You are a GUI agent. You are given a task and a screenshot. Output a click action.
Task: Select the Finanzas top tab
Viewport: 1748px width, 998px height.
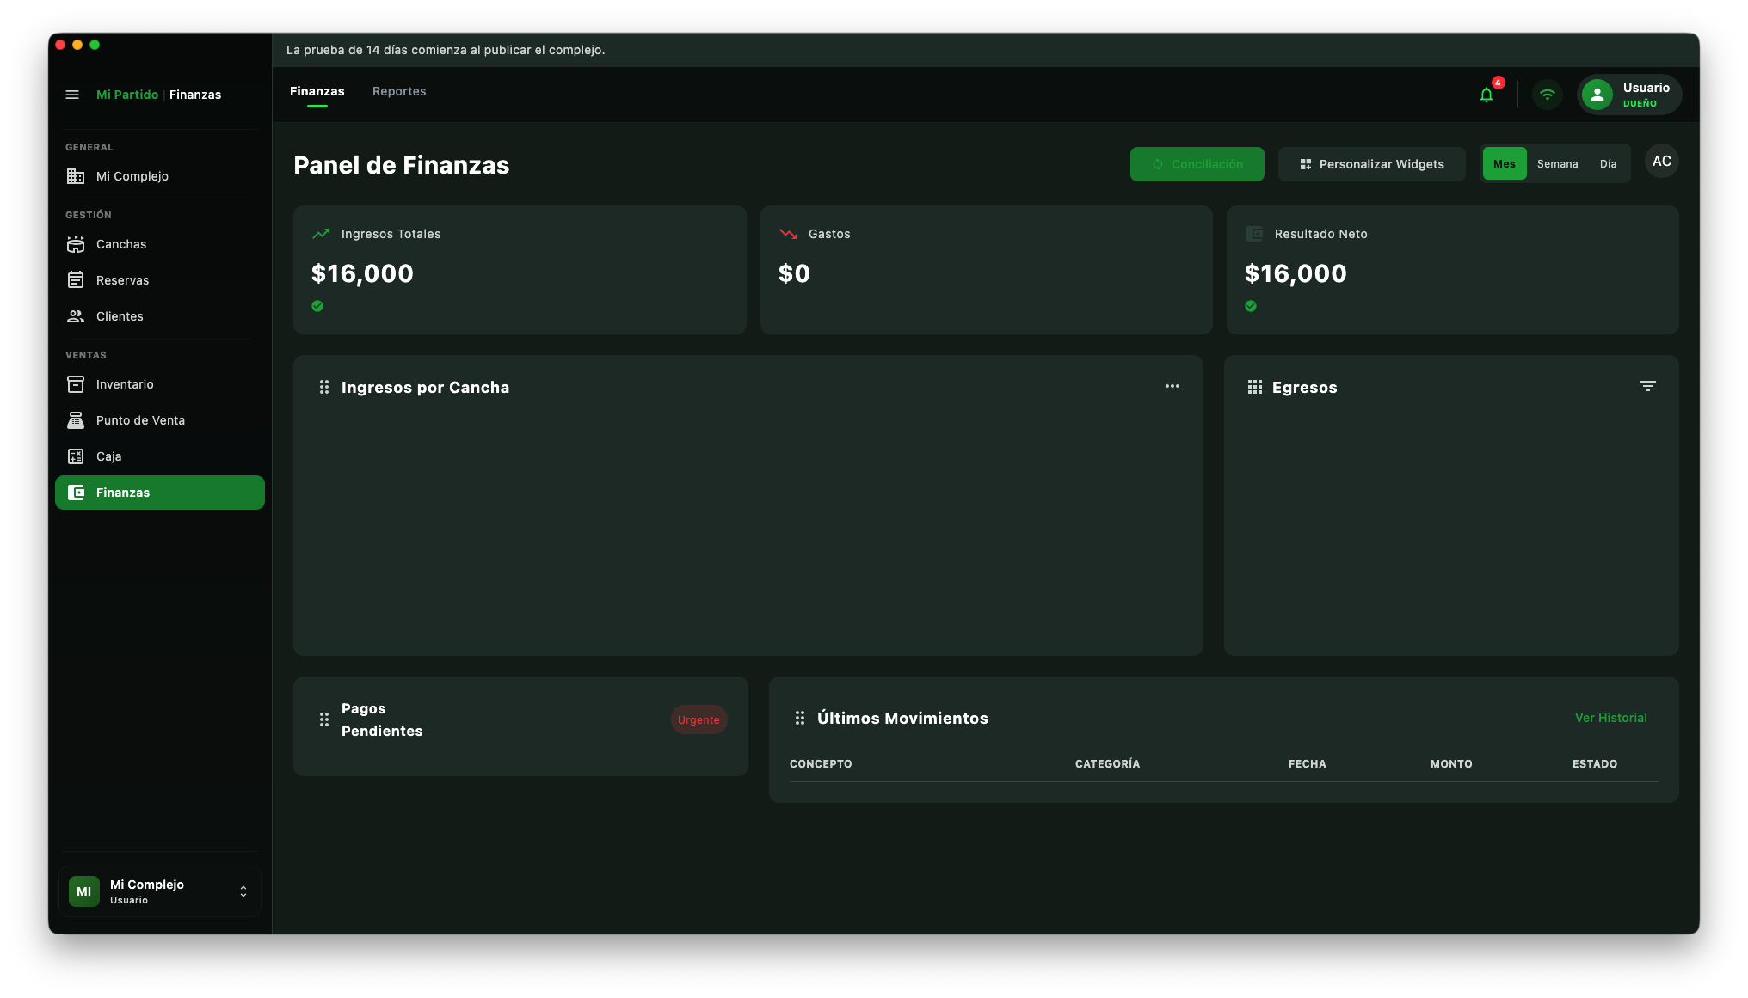[317, 91]
